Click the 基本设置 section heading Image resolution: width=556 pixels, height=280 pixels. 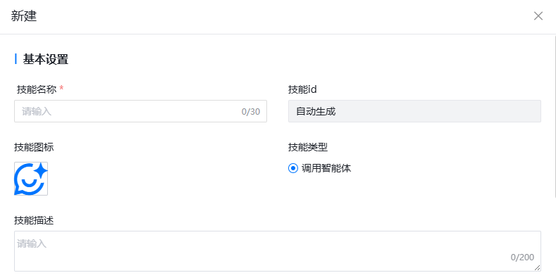pyautogui.click(x=46, y=59)
